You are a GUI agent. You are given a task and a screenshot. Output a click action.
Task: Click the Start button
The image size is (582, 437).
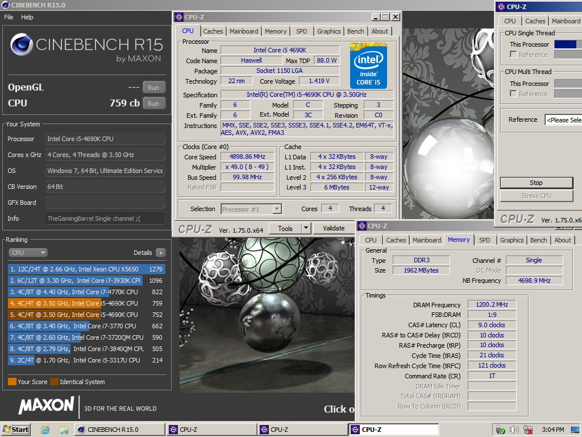point(16,430)
